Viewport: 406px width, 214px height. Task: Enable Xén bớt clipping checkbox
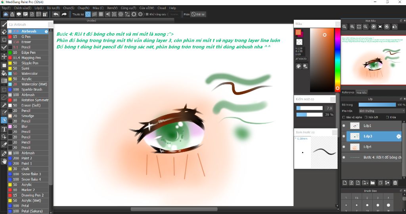(x=366, y=117)
